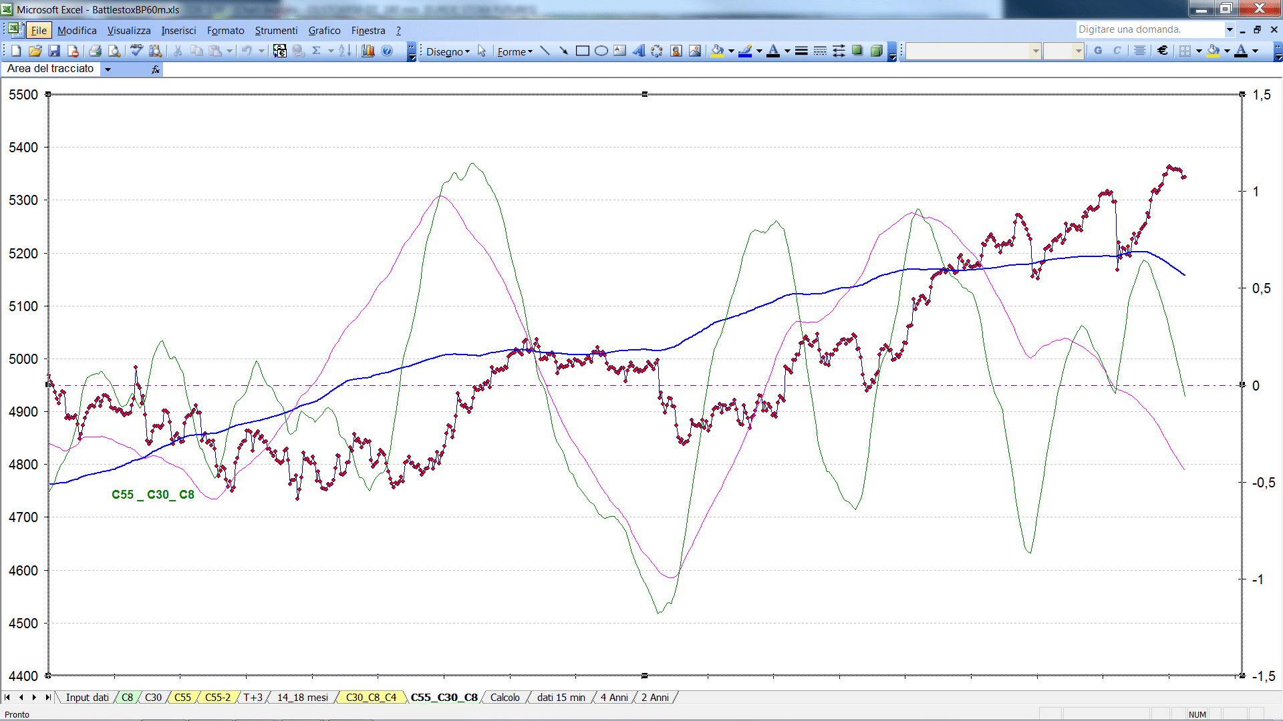Save the workbook with floppy icon
1283x721 pixels.
(x=55, y=51)
